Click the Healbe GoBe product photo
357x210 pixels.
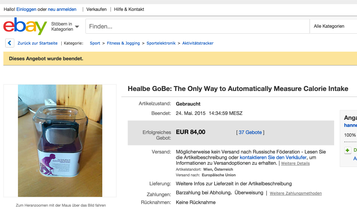[60, 141]
